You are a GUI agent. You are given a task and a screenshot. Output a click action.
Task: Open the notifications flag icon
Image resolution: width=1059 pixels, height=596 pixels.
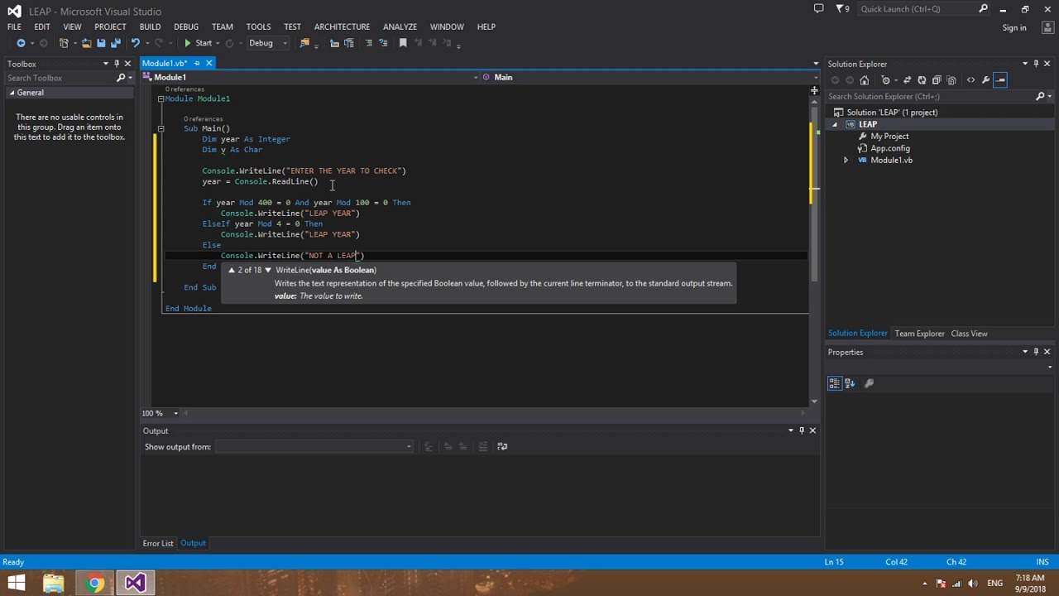tap(842, 9)
